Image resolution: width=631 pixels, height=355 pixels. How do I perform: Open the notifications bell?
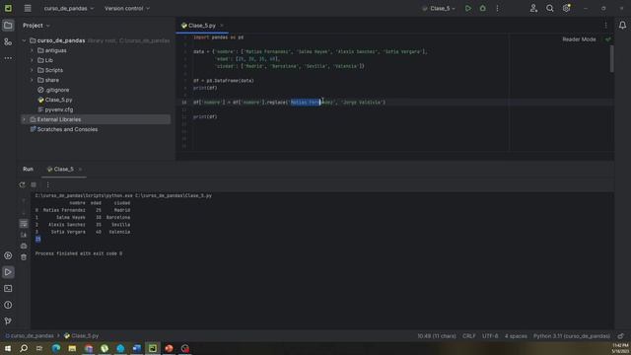(622, 26)
